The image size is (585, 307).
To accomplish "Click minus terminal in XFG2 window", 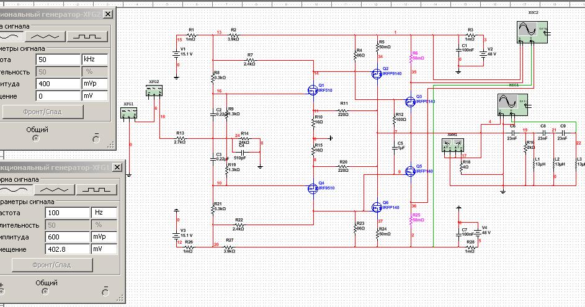I will 96,139.
